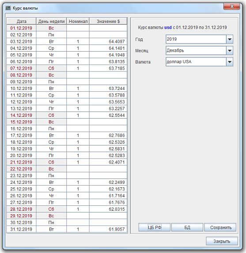Screen dimensions: 246x253
Task: Click the window icon in title bar
Action: 8,8
